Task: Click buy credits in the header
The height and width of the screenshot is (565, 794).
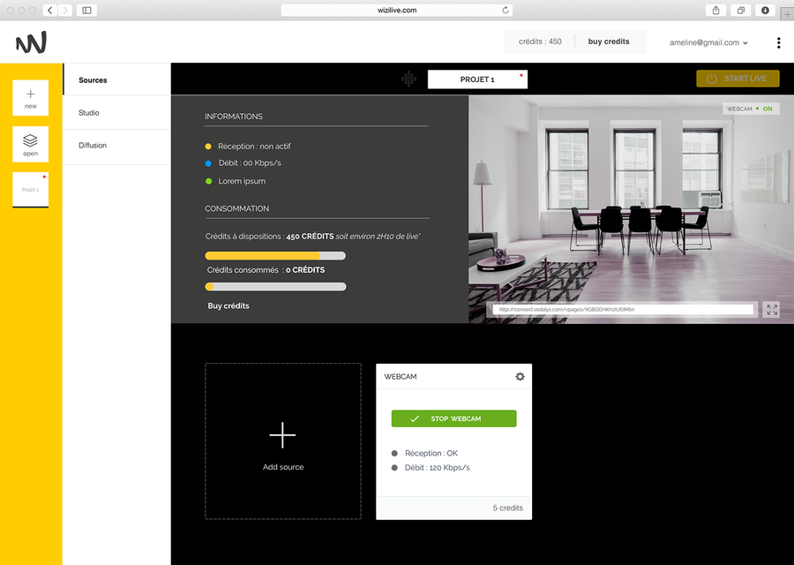Action: tap(609, 41)
